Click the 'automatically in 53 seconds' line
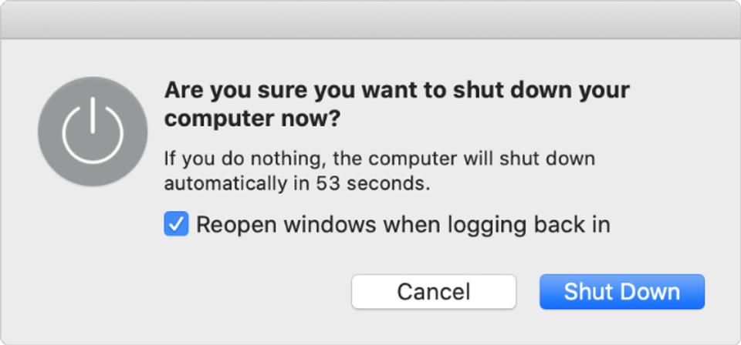 pyautogui.click(x=297, y=184)
